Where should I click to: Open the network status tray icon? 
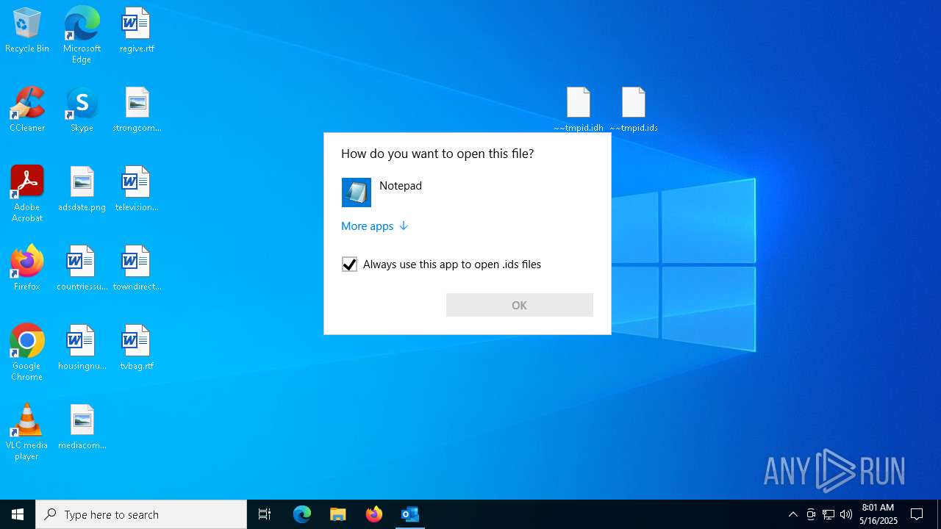point(829,514)
